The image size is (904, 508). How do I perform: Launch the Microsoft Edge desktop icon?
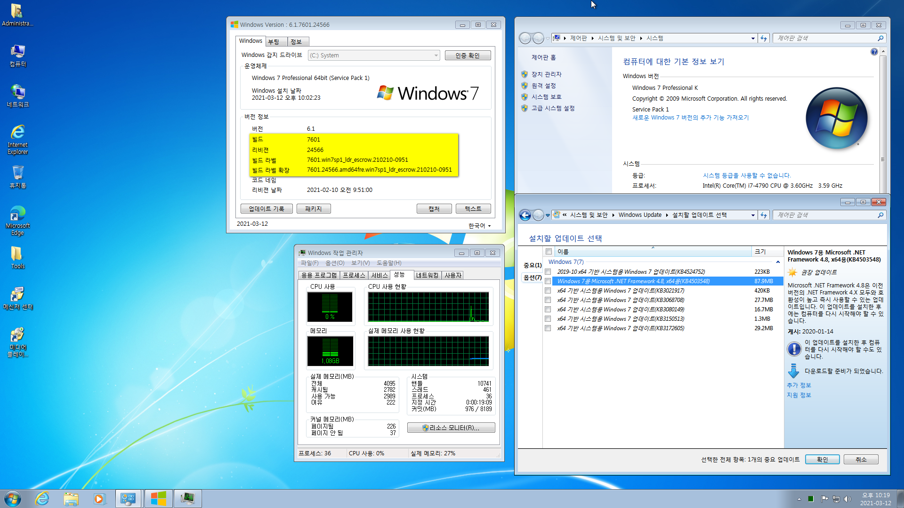coord(17,221)
